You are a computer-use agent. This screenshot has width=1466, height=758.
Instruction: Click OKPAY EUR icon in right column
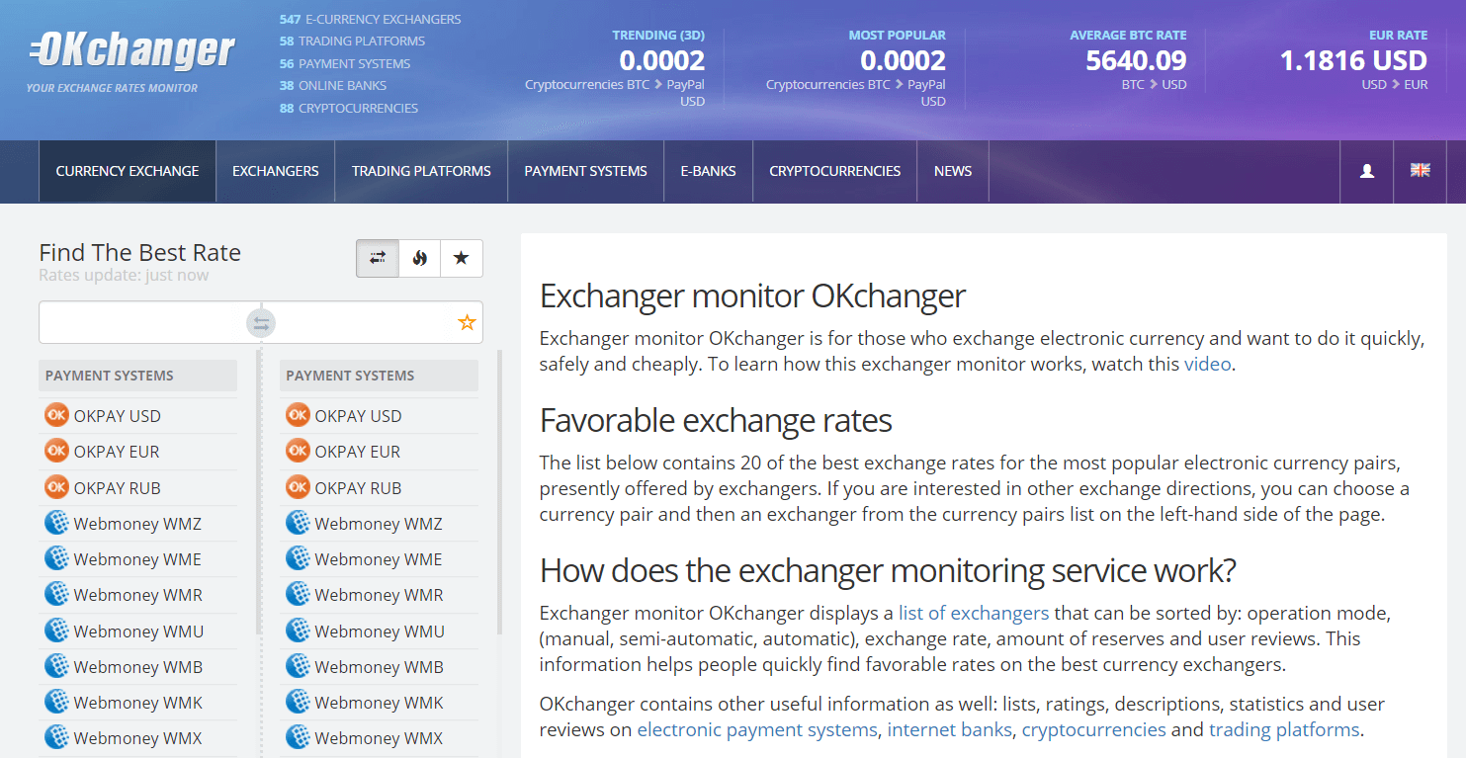[298, 451]
